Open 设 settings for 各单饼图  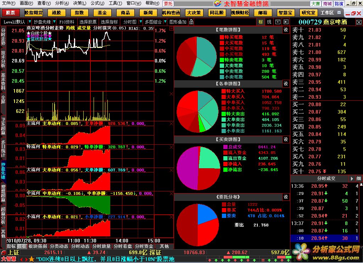coord(286,83)
